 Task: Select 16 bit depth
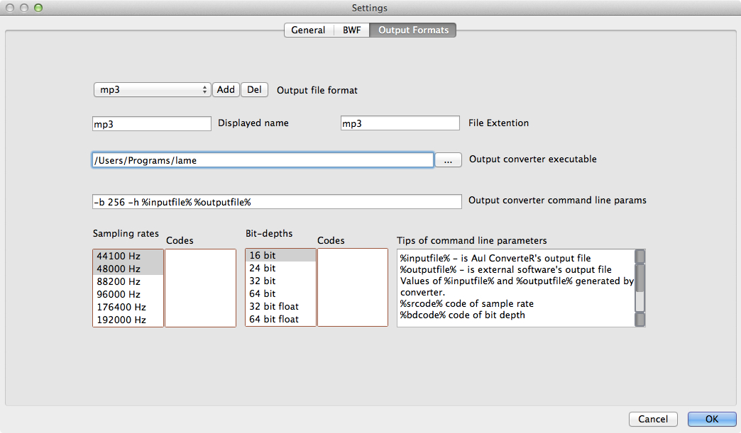[280, 255]
